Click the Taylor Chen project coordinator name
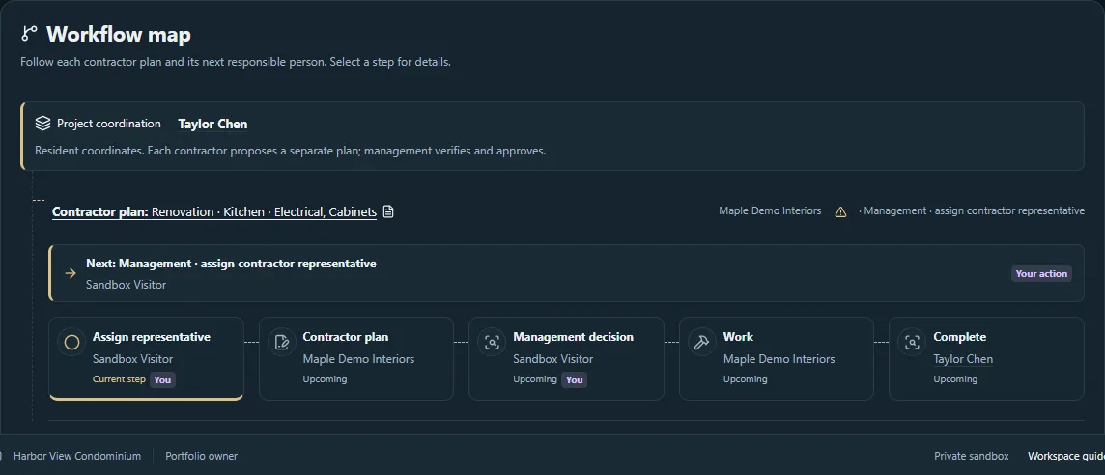1105x475 pixels. 212,124
